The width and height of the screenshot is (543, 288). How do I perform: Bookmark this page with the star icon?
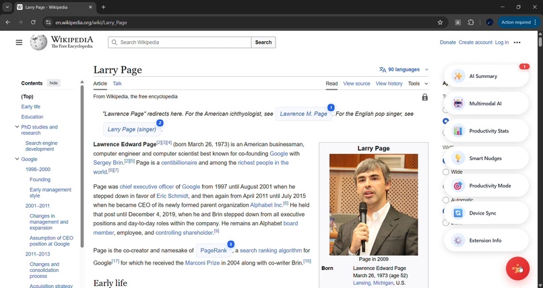point(440,22)
